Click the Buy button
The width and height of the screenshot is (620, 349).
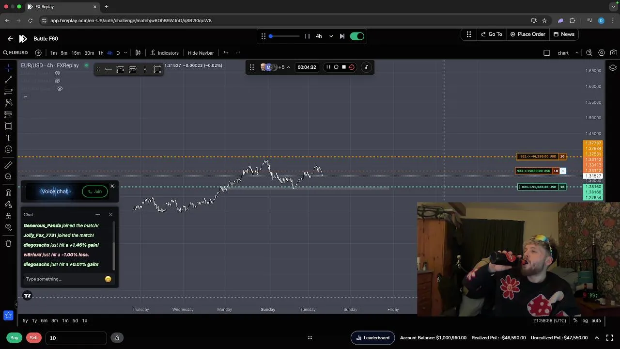coord(15,338)
